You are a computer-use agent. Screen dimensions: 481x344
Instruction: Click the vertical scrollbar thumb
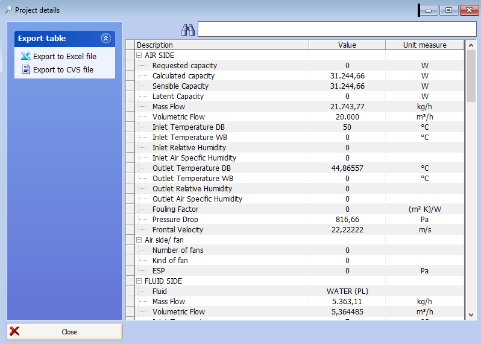point(471,76)
